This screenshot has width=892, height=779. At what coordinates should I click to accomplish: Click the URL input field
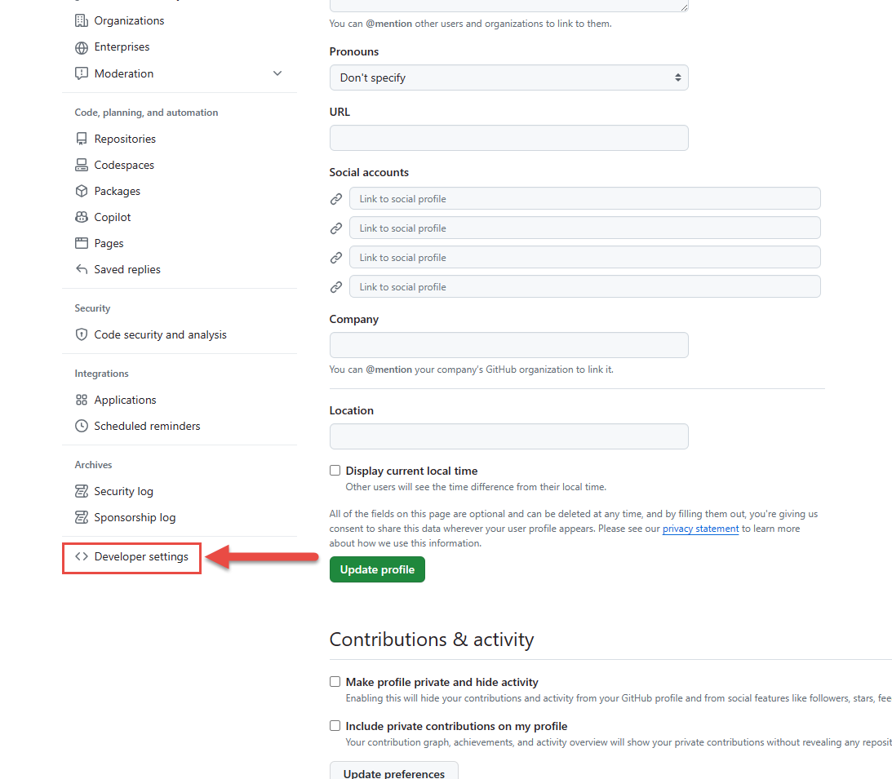[508, 137]
